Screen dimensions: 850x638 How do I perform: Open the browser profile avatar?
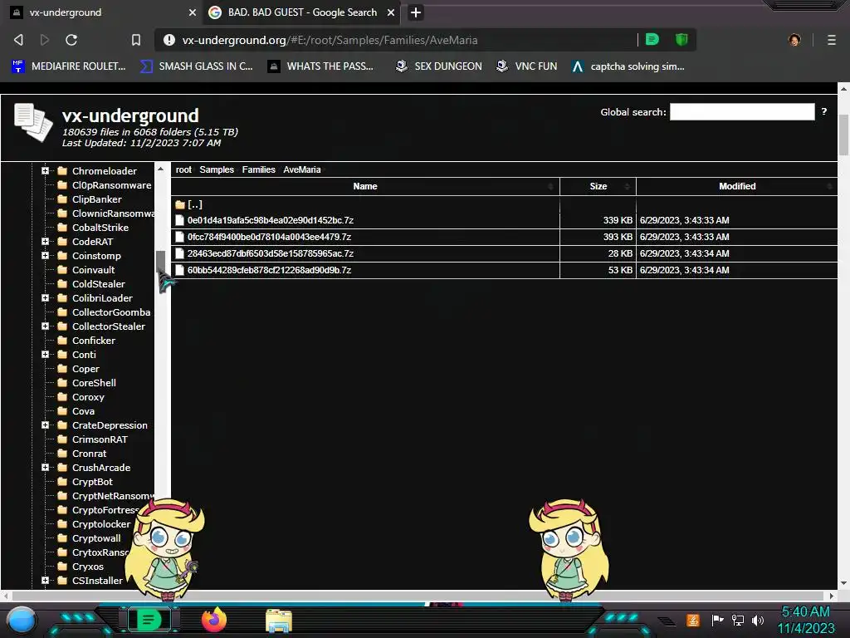pos(794,40)
